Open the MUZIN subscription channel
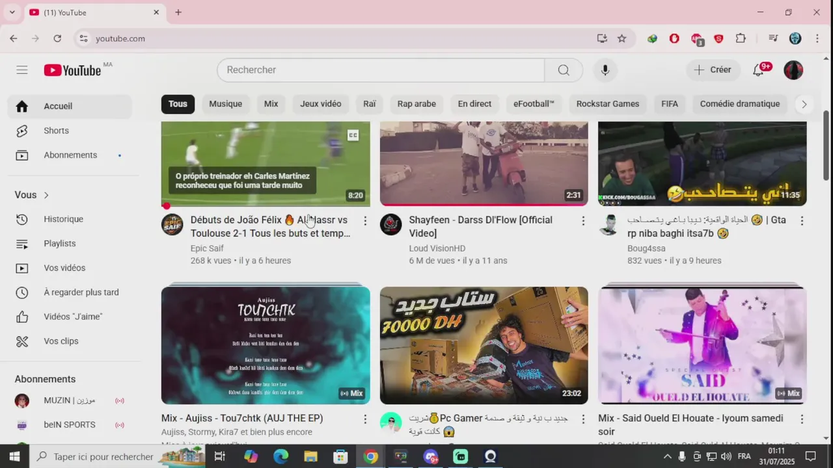 pos(70,400)
